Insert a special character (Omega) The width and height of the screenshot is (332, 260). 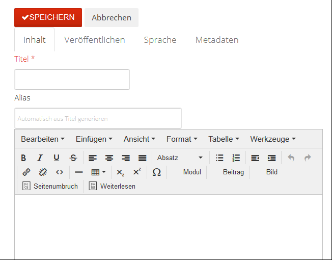pyautogui.click(x=156, y=172)
